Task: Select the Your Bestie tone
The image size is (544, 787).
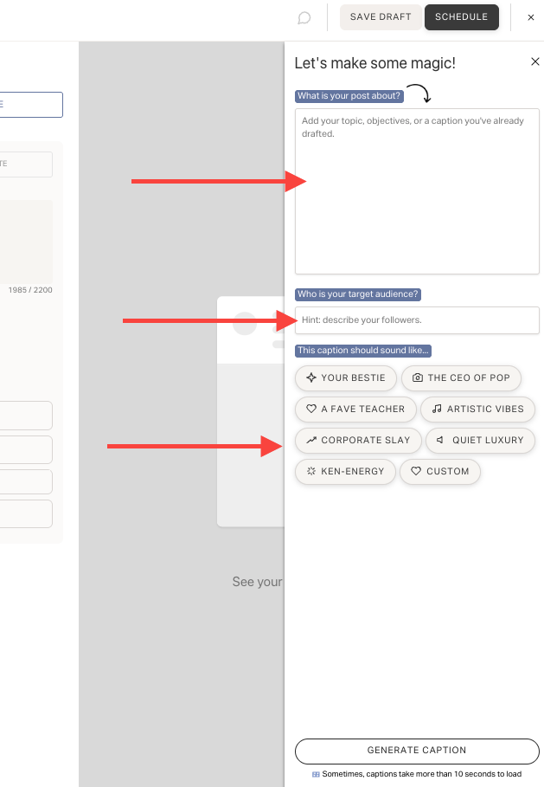Action: click(x=345, y=378)
